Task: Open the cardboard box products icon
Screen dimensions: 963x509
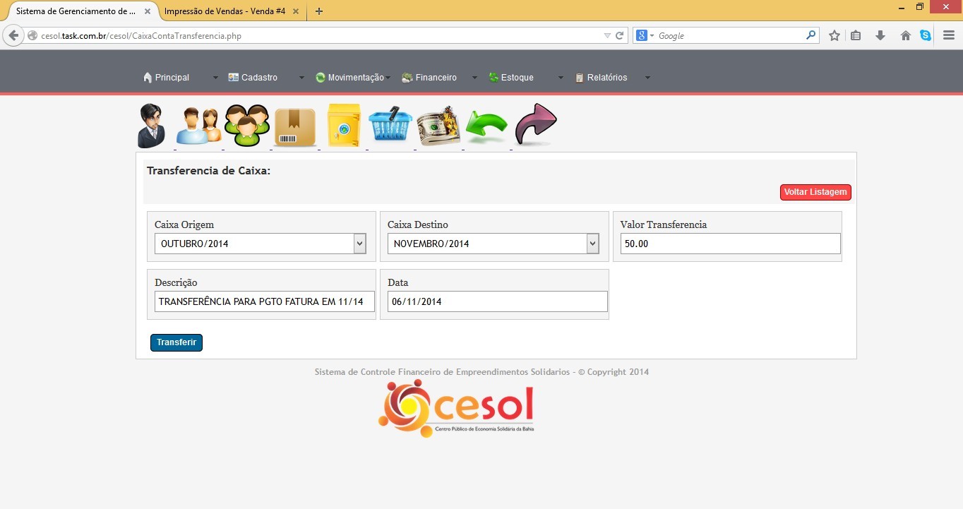Action: click(x=294, y=127)
